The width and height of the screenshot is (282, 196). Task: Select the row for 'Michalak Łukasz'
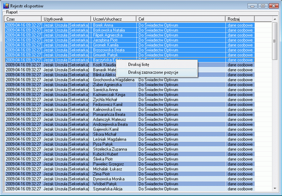[x=129, y=169]
